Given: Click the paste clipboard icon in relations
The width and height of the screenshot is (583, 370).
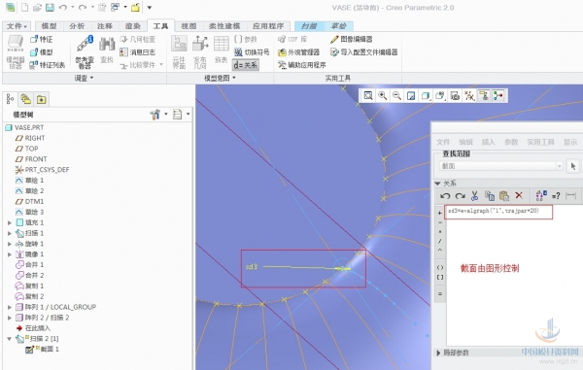Looking at the screenshot, I should (x=504, y=195).
